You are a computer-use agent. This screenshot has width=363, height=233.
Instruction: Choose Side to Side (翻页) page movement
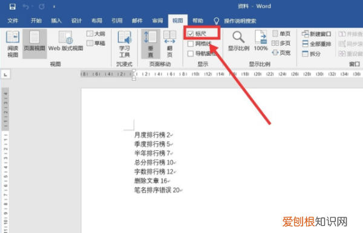coord(169,44)
